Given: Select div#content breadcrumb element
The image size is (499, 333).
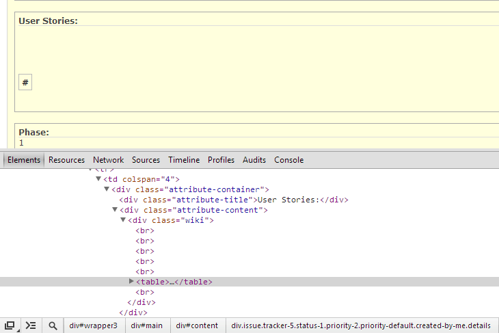Looking at the screenshot, I should [x=197, y=325].
